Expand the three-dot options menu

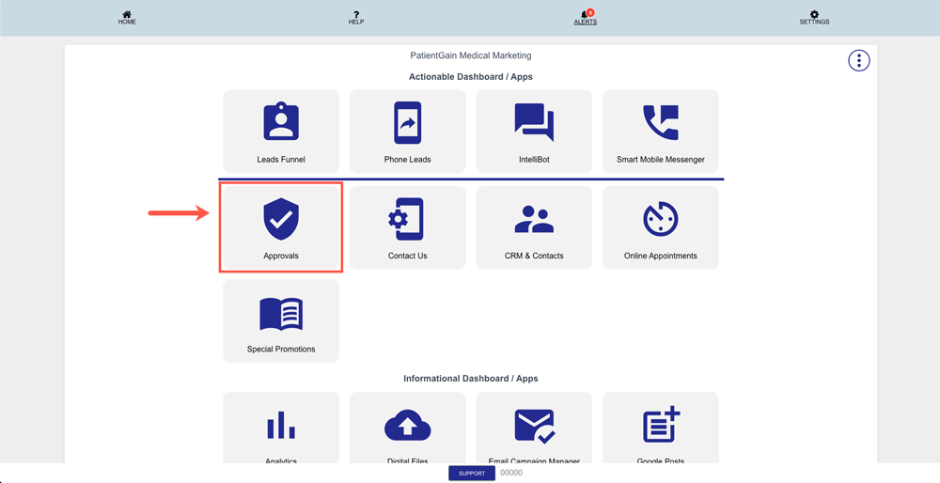858,60
